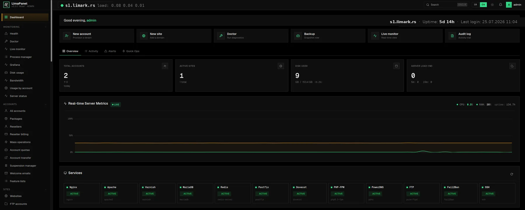The image size is (525, 210).
Task: Click the Active Sites globe icon
Action: click(281, 66)
